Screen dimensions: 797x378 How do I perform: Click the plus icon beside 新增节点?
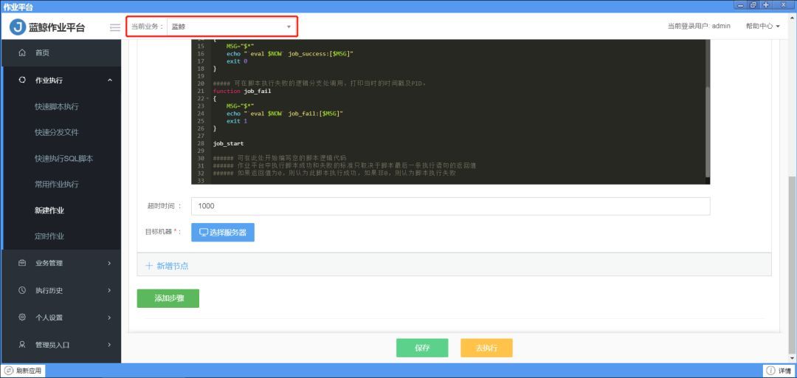(149, 266)
